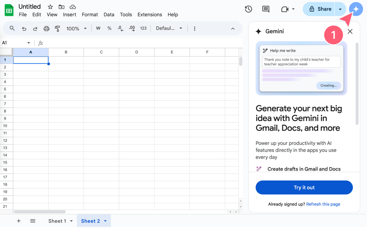Open the Sheet 2 tab menu arrow

click(105, 221)
